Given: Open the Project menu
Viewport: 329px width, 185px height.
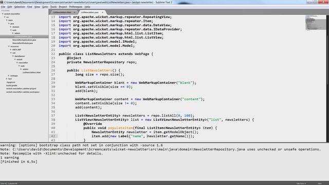Looking at the screenshot, I should [x=63, y=7].
